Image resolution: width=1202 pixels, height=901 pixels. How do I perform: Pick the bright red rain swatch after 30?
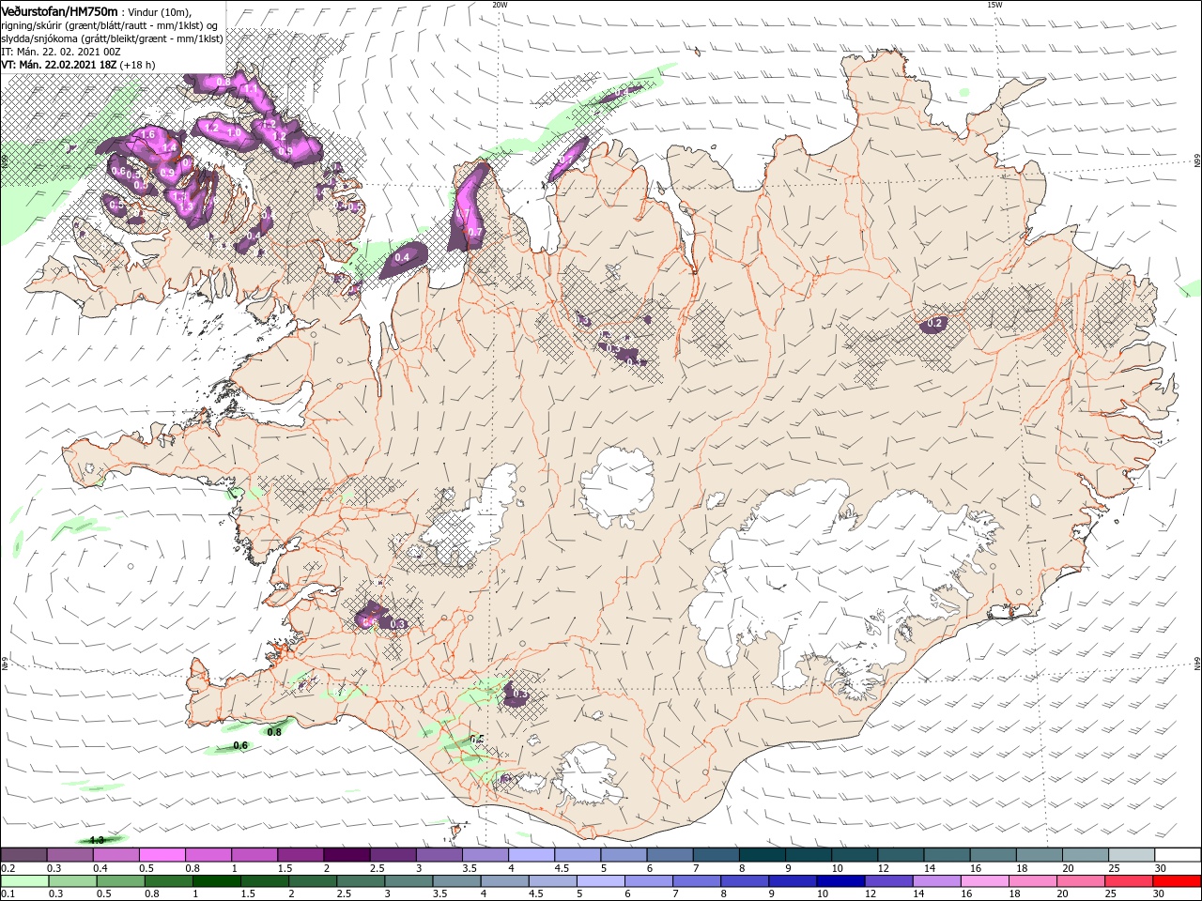point(1177,881)
